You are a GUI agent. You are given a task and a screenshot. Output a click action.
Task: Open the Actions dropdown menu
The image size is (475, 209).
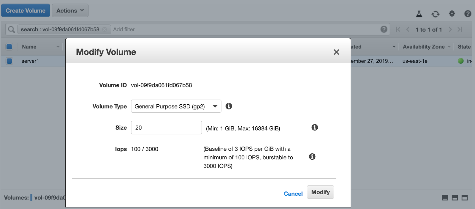pos(70,10)
